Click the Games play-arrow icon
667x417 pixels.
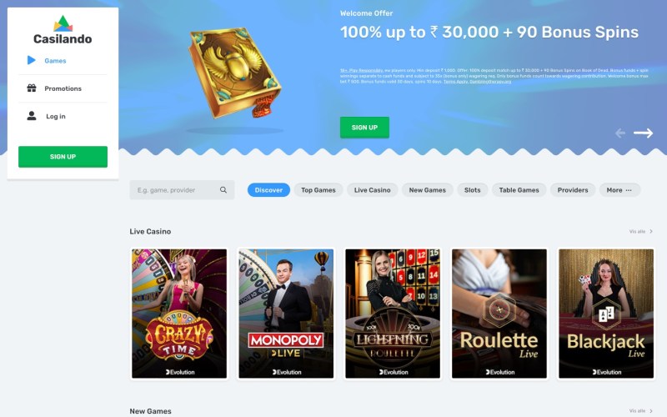click(31, 60)
